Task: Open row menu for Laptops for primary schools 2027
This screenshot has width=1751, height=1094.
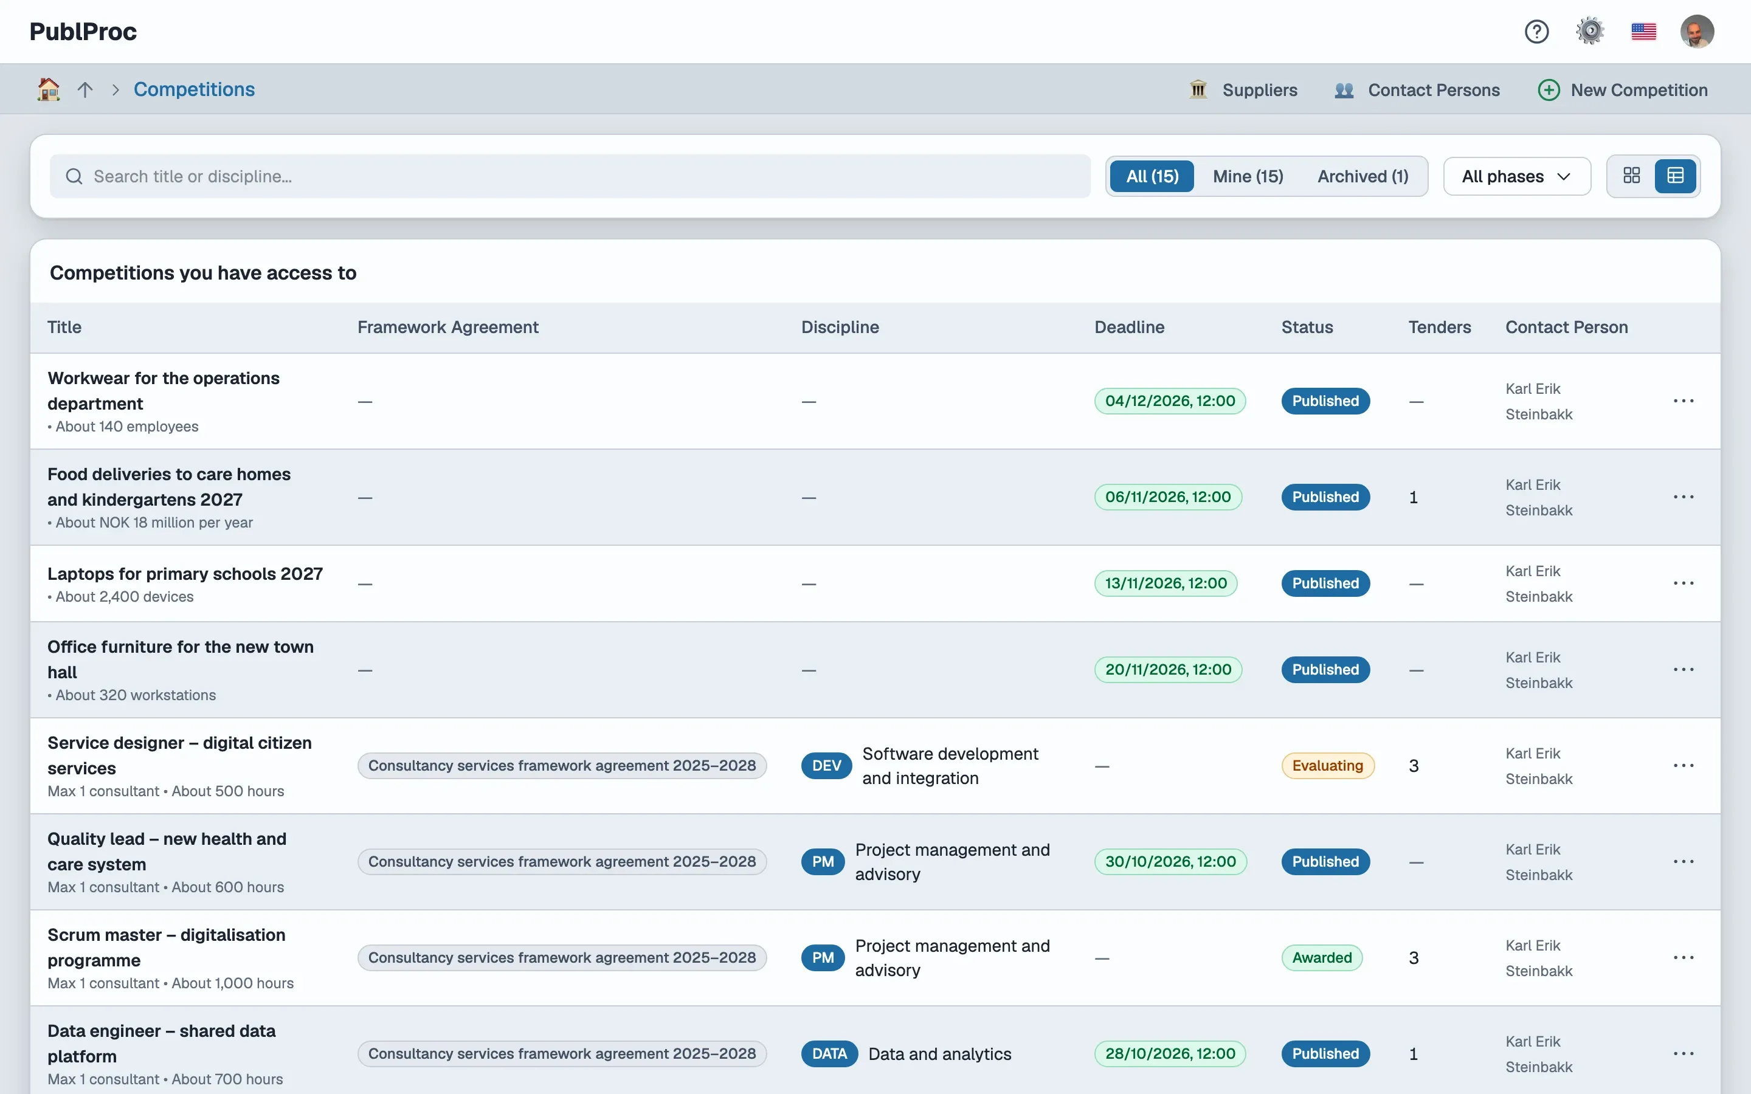Action: tap(1683, 583)
